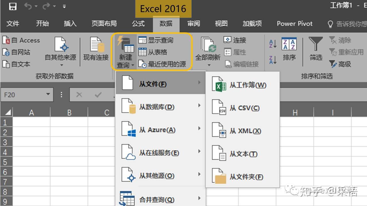Open the 高级 advanced filter button

pyautogui.click(x=340, y=64)
